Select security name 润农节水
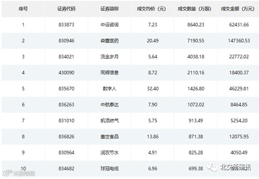Image resolution: width=259 pixels, height=179 pixels. pyautogui.click(x=110, y=153)
